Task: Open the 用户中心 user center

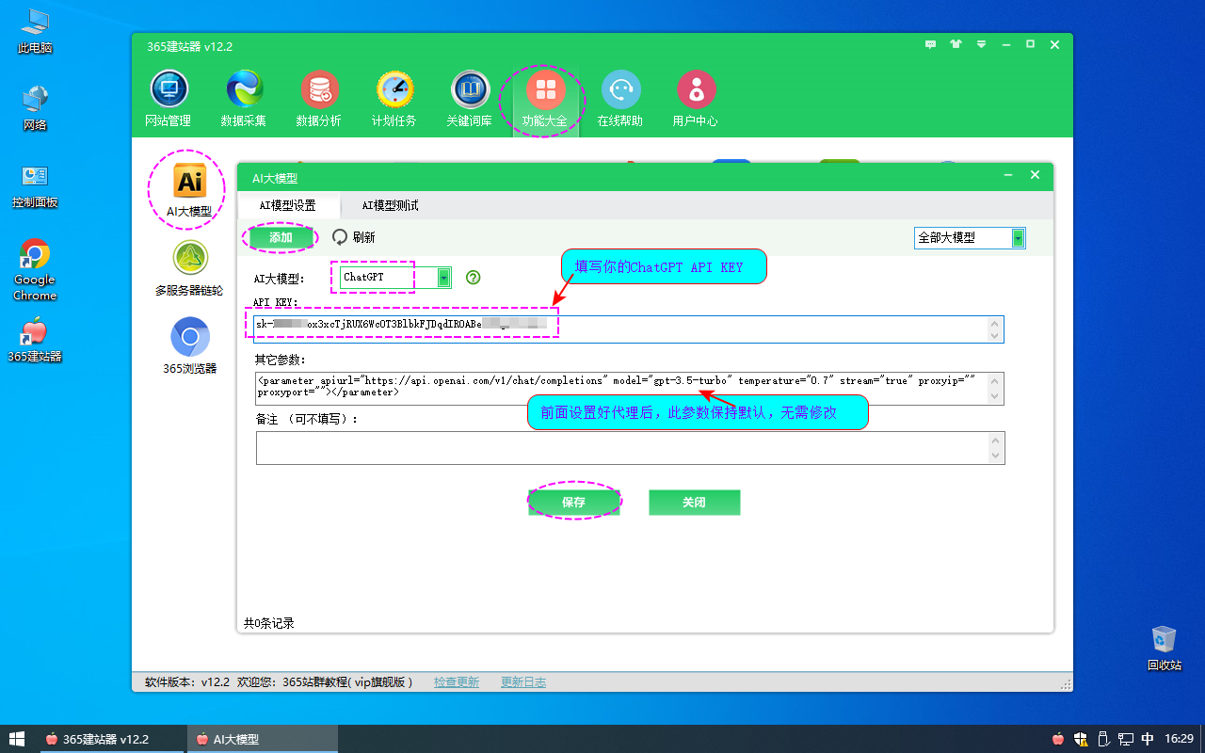Action: click(696, 99)
